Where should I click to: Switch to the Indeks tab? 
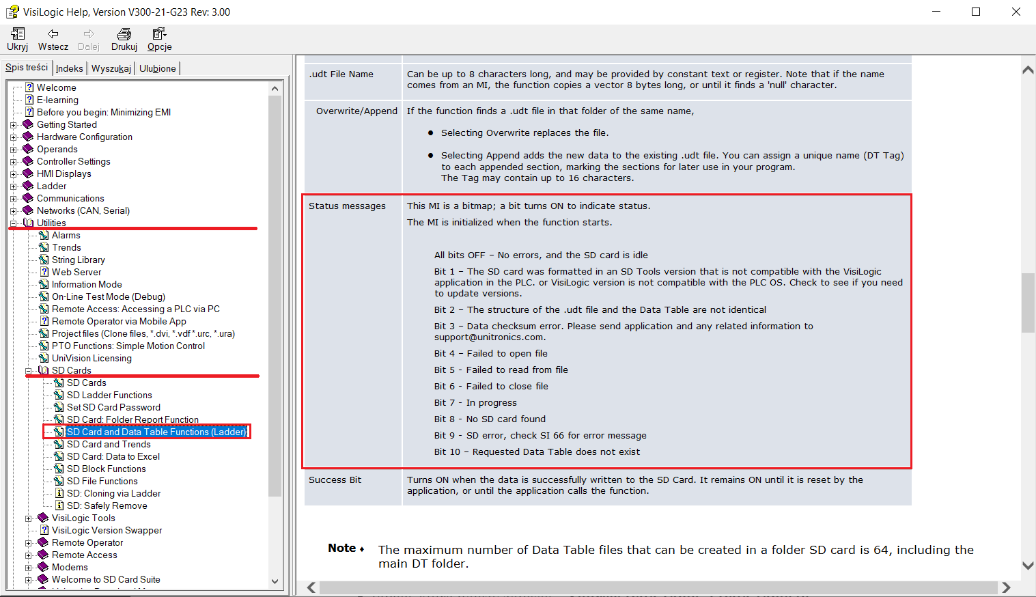coord(70,68)
